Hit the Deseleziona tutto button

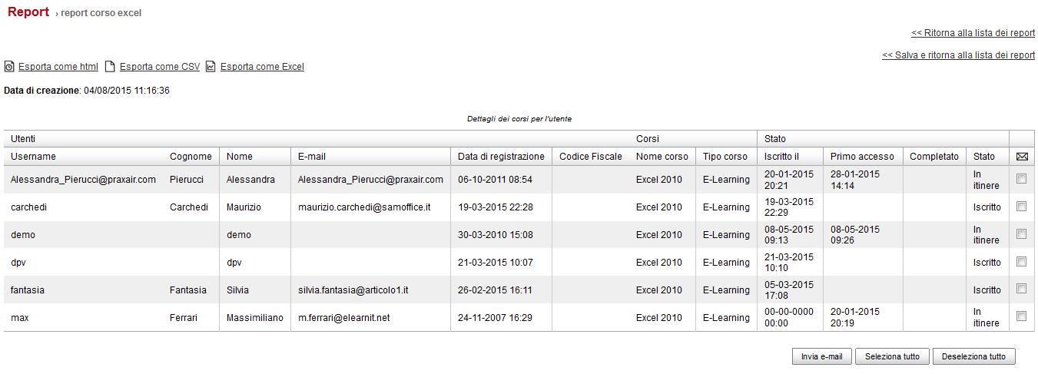(973, 356)
